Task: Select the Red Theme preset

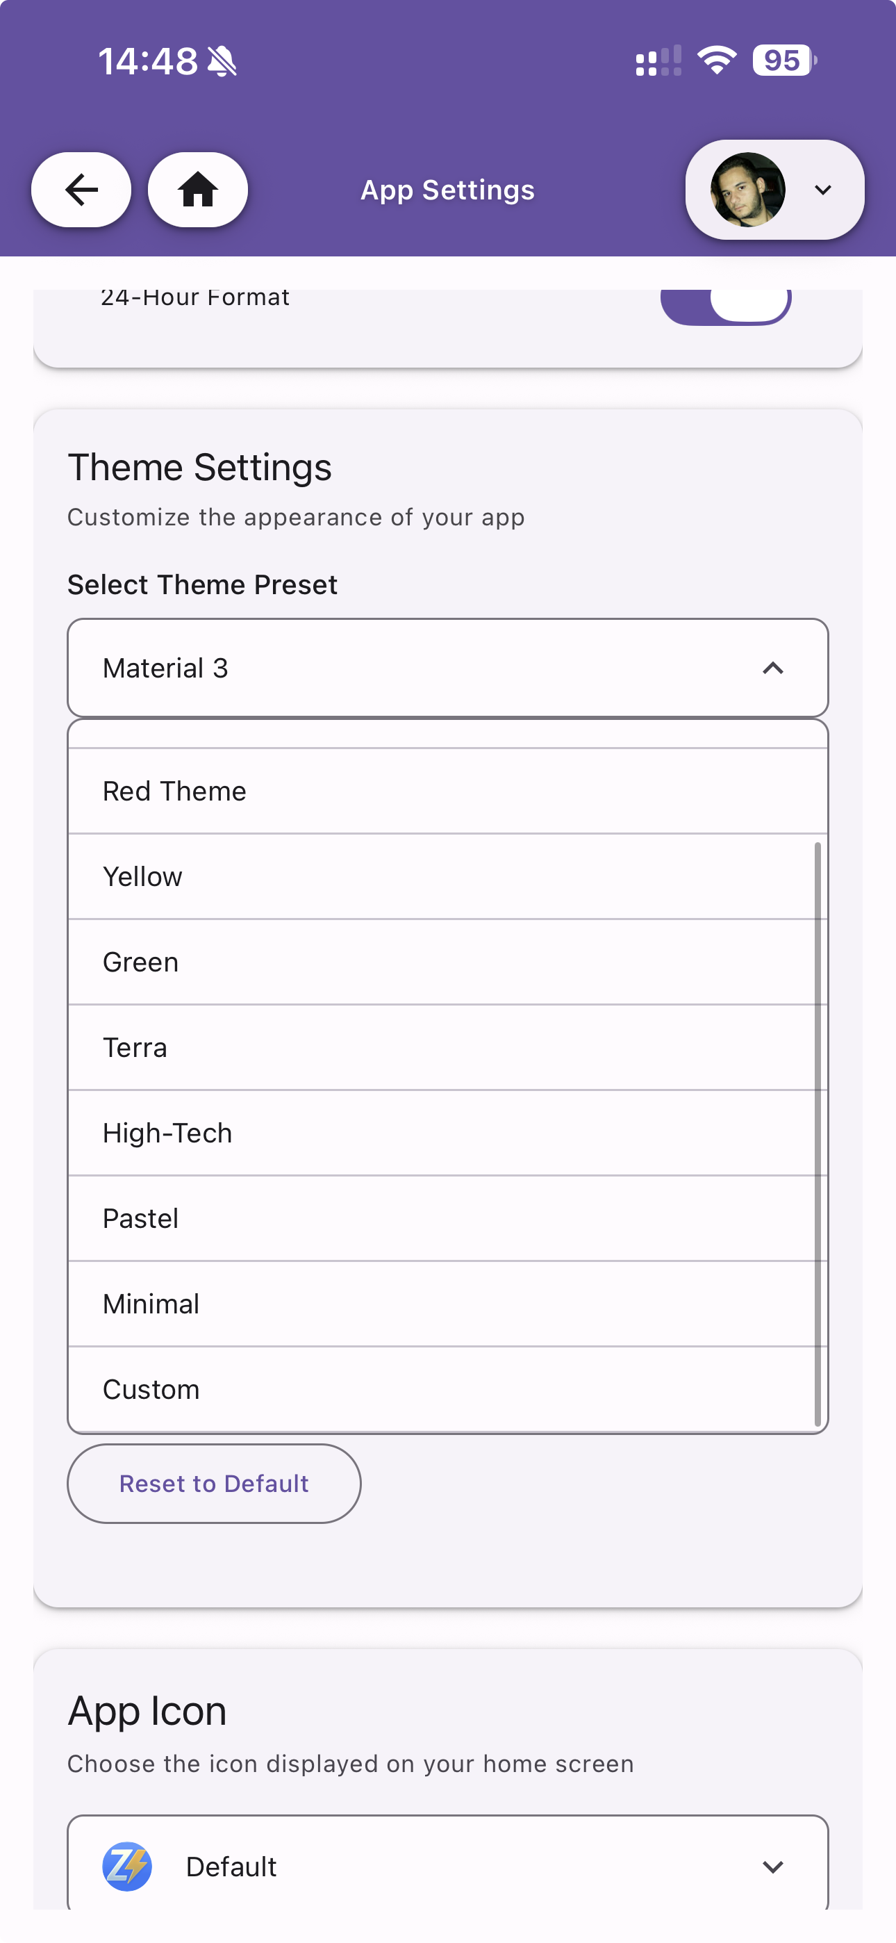Action: (447, 792)
